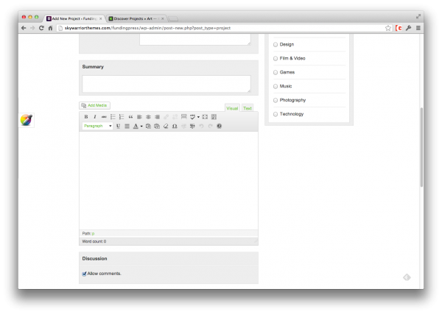Reload the current page
This screenshot has height=314, width=442.
[41, 28]
